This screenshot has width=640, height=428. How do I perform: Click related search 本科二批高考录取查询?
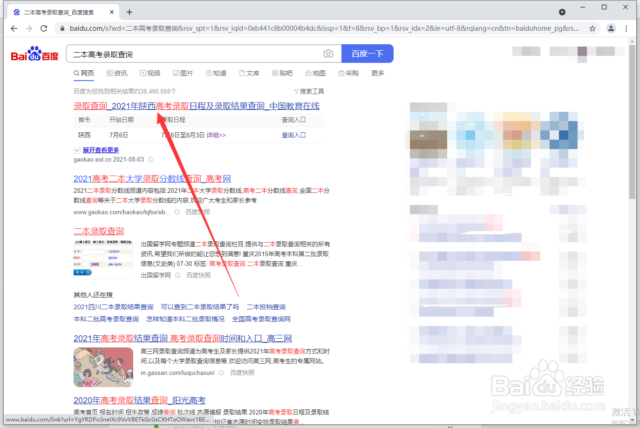[106, 319]
